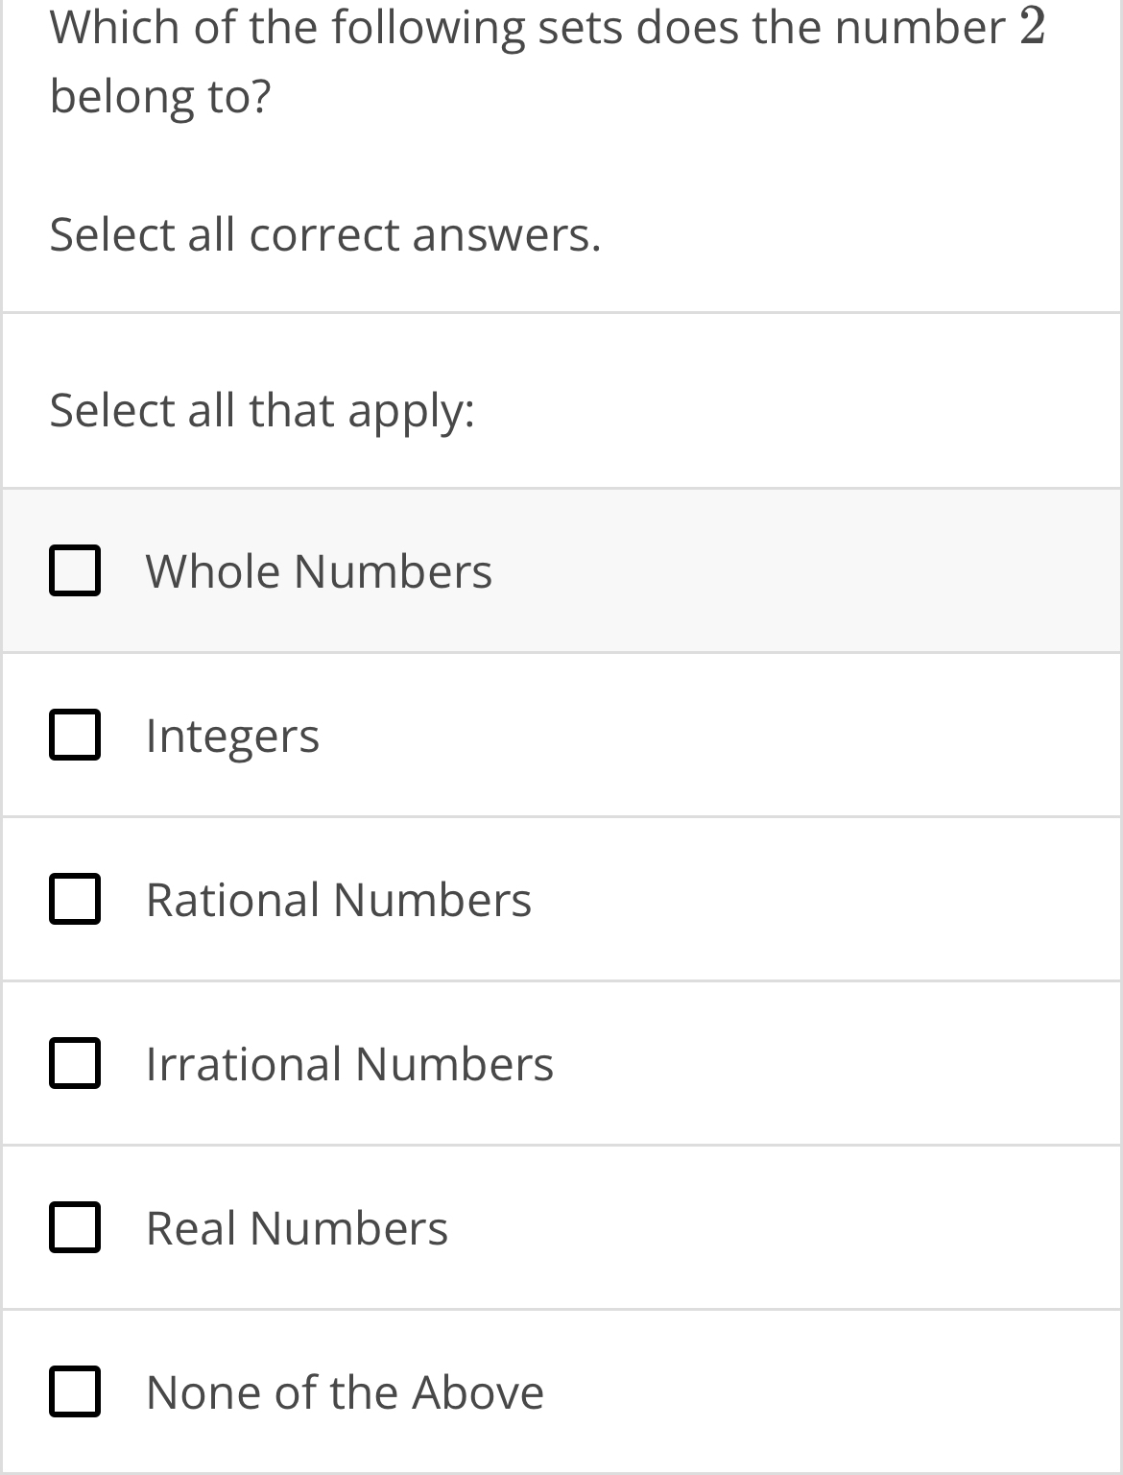This screenshot has height=1475, width=1123.
Task: Click the Integers label text
Action: pos(233,736)
